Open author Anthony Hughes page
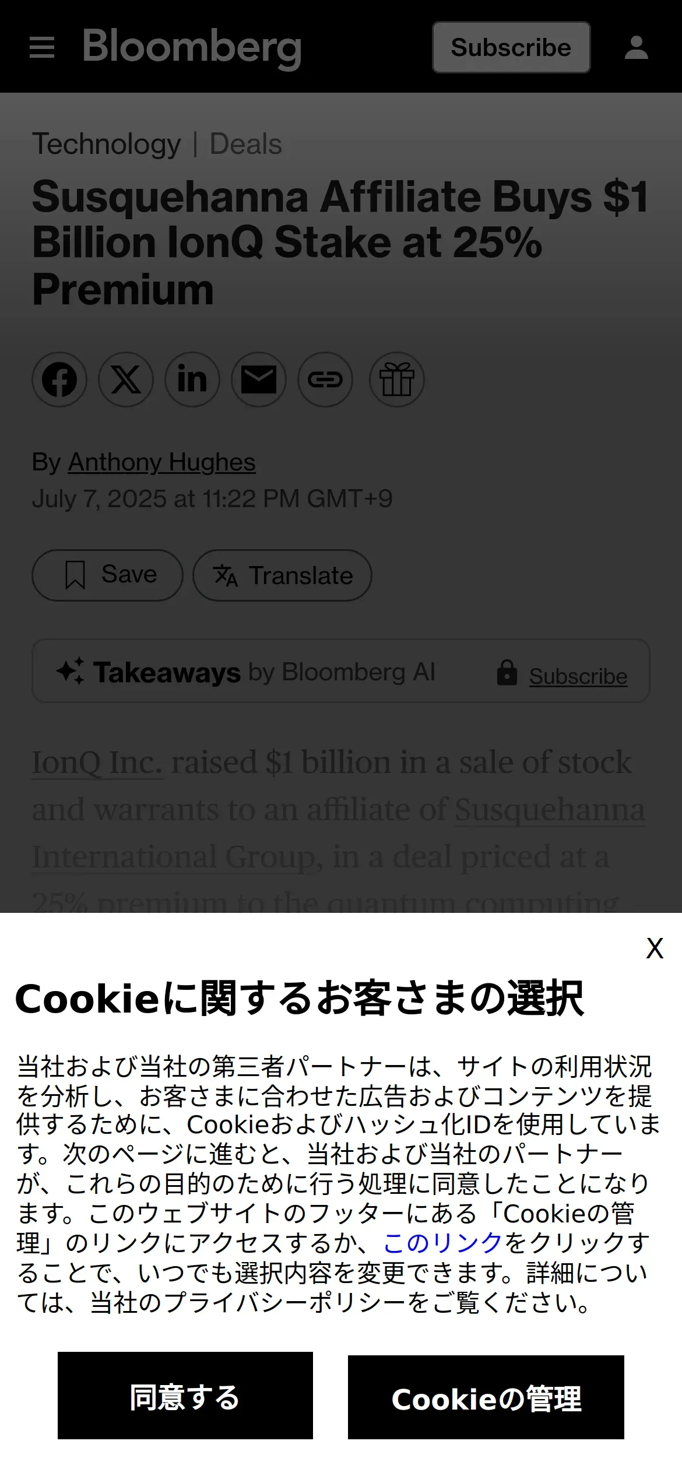This screenshot has height=1476, width=682. pos(162,462)
